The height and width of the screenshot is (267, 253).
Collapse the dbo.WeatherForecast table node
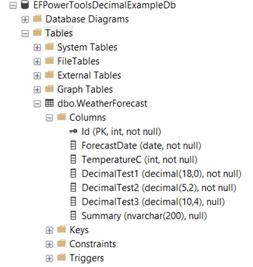[x=37, y=103]
